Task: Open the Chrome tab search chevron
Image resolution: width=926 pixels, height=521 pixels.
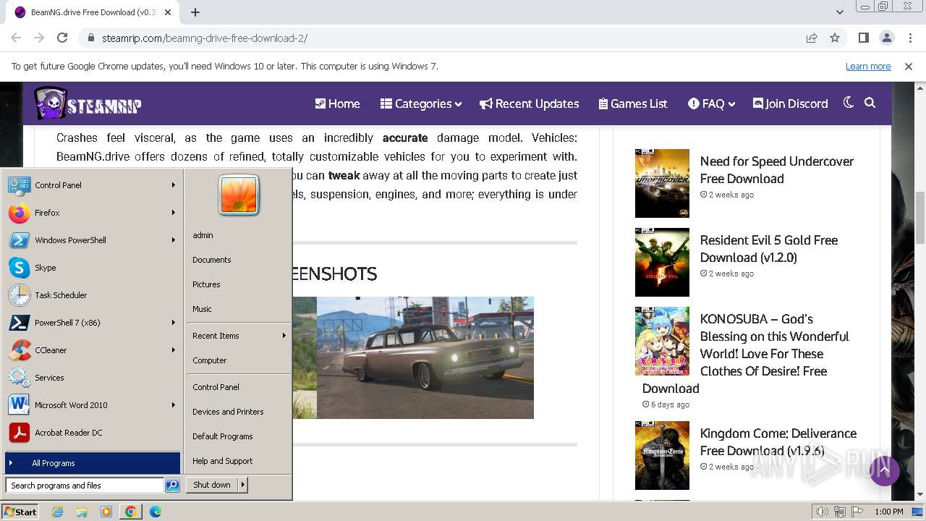Action: pos(839,12)
